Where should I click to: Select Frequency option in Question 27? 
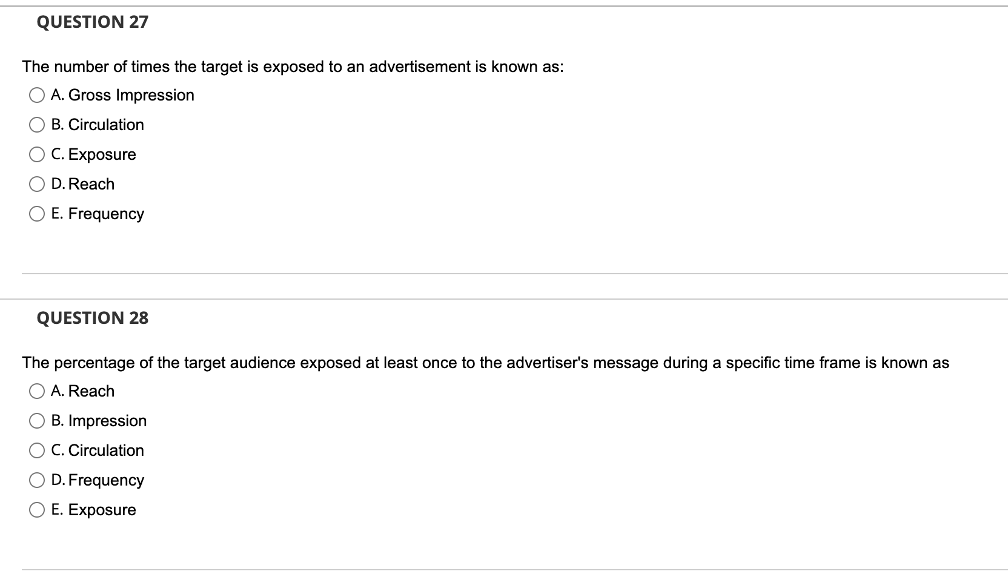pos(37,214)
